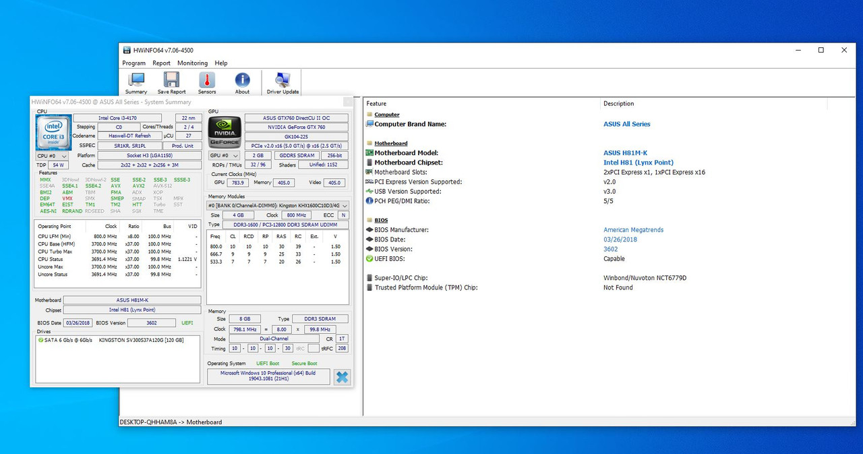Open the Program menu

(x=133, y=63)
